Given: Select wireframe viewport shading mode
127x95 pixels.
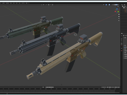Looking at the screenshot, I should point(114,5).
